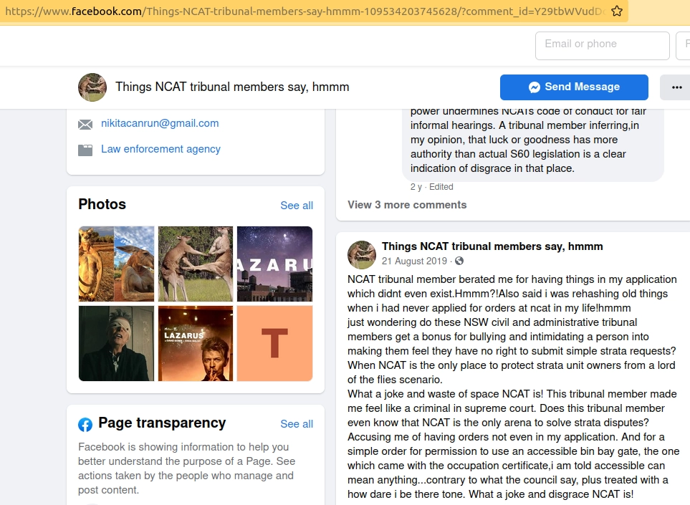The width and height of the screenshot is (690, 505).
Task: Open the fighting kangaroos photo thumbnail
Action: [x=196, y=264]
